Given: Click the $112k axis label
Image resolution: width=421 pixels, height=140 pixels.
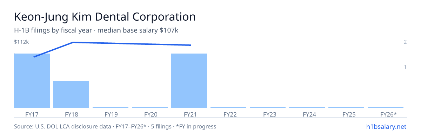Looking at the screenshot, I should click(21, 42).
